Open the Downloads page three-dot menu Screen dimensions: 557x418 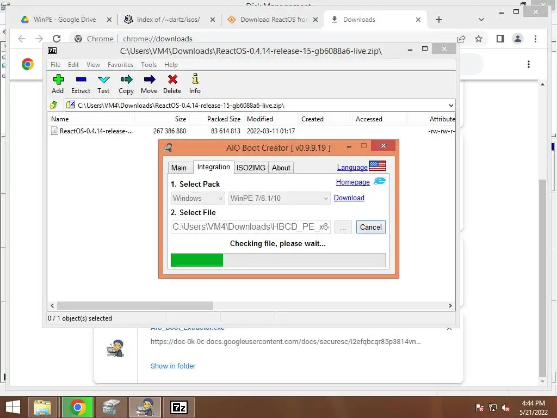click(x=529, y=64)
